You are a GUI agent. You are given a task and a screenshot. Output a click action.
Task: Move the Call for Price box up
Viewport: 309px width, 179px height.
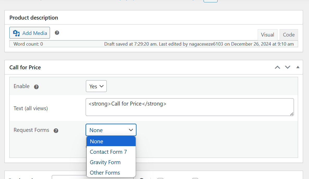(277, 67)
